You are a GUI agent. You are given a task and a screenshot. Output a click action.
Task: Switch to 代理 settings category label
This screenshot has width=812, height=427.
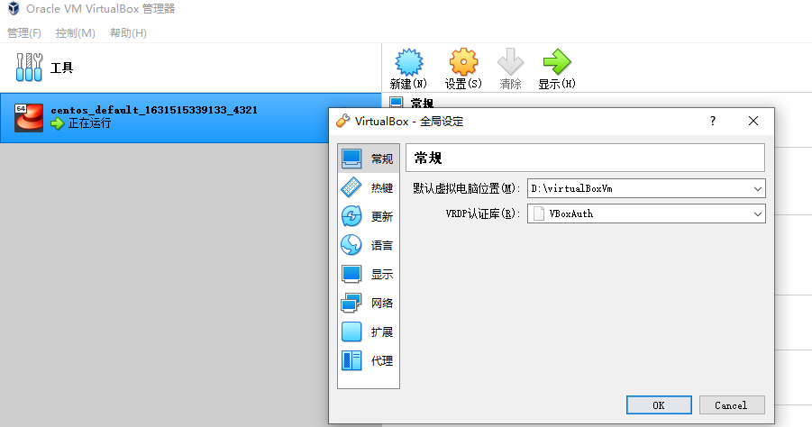(x=382, y=361)
